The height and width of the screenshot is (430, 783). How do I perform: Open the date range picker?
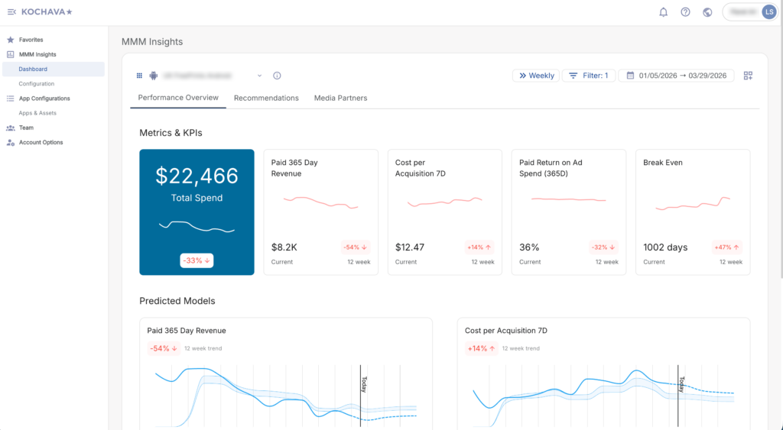coord(676,76)
